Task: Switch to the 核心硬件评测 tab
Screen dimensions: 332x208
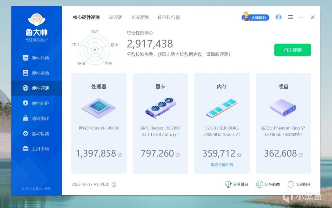Action: coord(86,17)
